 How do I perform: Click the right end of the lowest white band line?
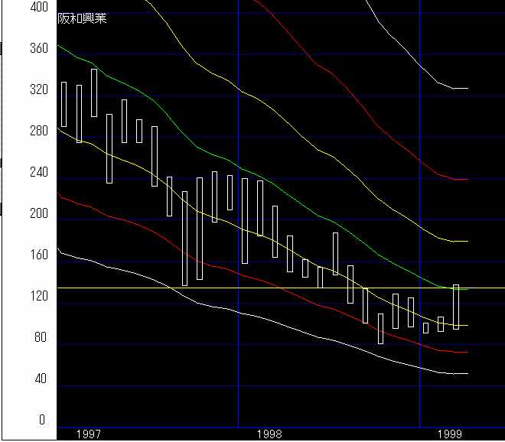point(466,373)
